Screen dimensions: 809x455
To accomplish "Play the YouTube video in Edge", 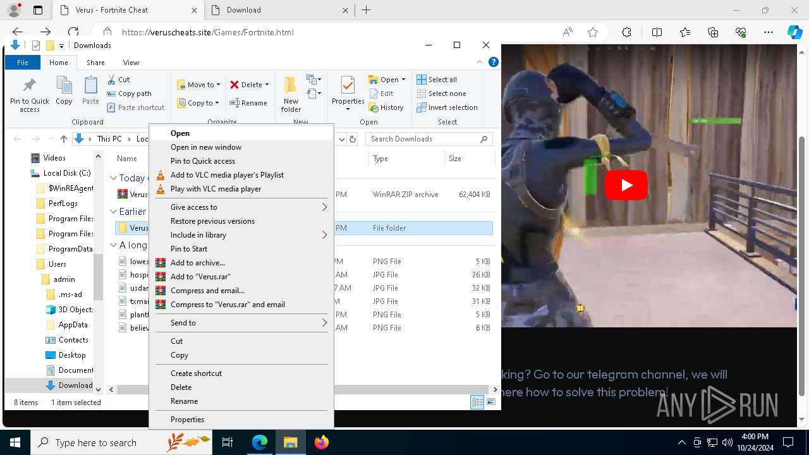I will coord(626,185).
